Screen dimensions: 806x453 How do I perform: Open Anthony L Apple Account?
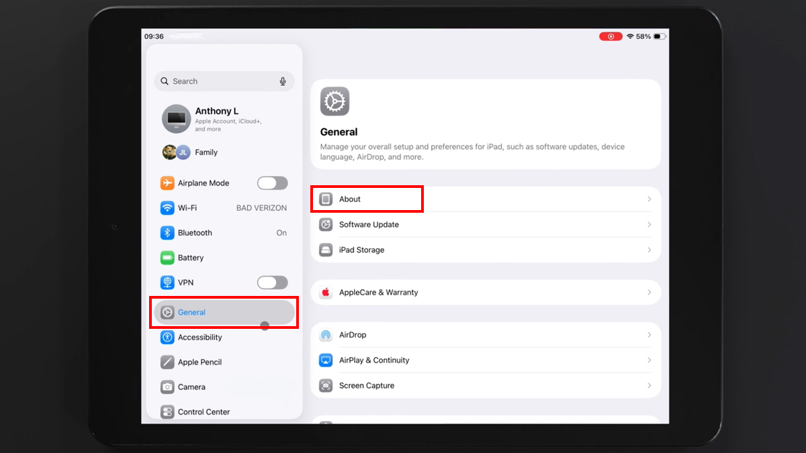pyautogui.click(x=224, y=119)
